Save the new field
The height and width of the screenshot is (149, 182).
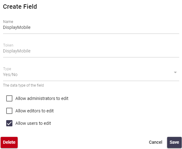[174, 142]
